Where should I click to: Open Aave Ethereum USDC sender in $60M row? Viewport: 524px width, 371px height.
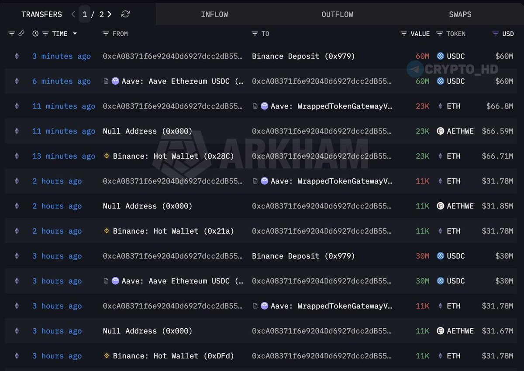coord(183,81)
